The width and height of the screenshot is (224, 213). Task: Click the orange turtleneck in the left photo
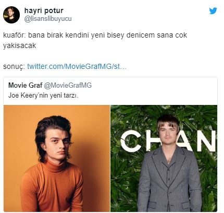pyautogui.click(x=52, y=186)
